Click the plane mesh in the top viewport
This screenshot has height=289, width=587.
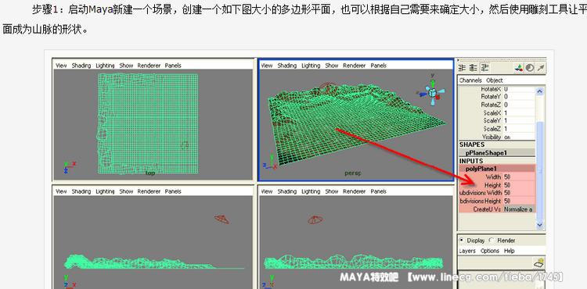tap(147, 123)
